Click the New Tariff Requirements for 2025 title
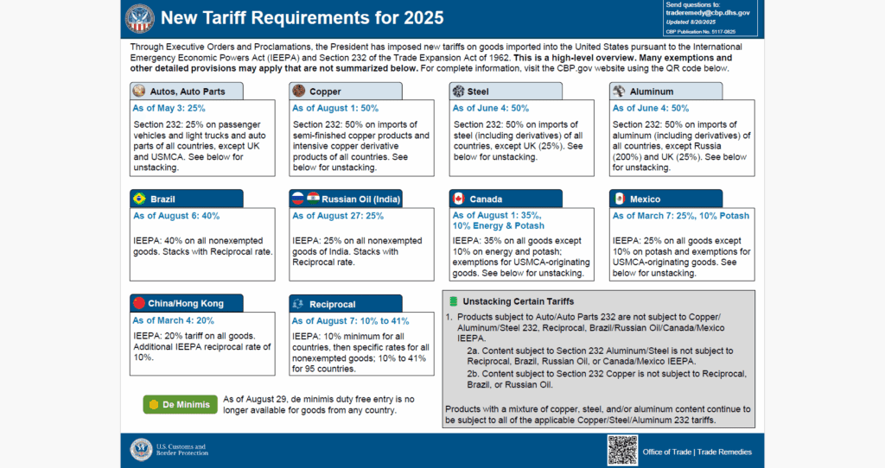This screenshot has height=468, width=885. coord(302,18)
